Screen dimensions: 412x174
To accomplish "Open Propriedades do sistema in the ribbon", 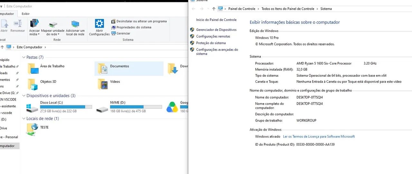I will 131,27.
